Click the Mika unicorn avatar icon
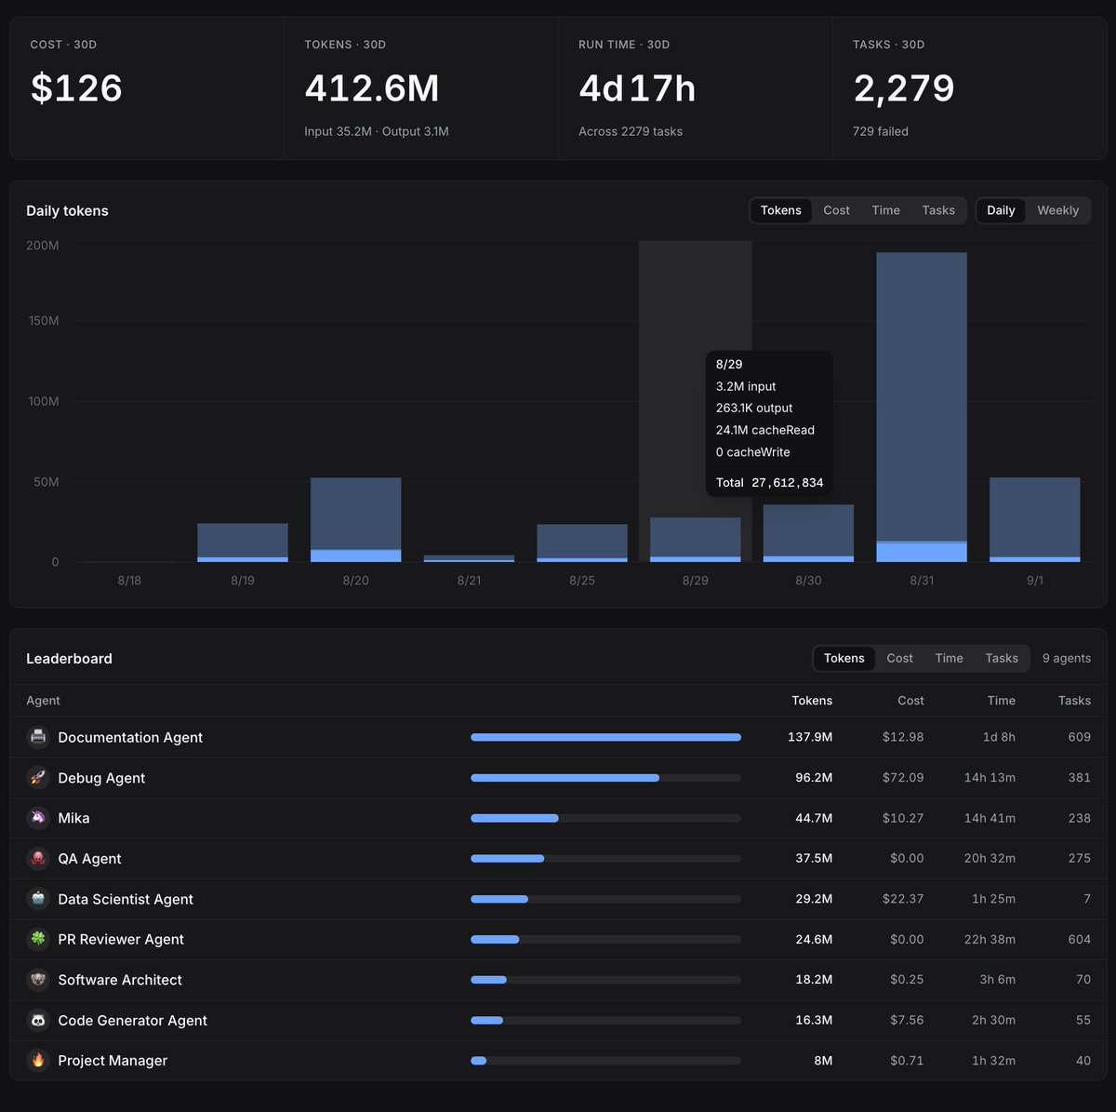 coord(38,818)
